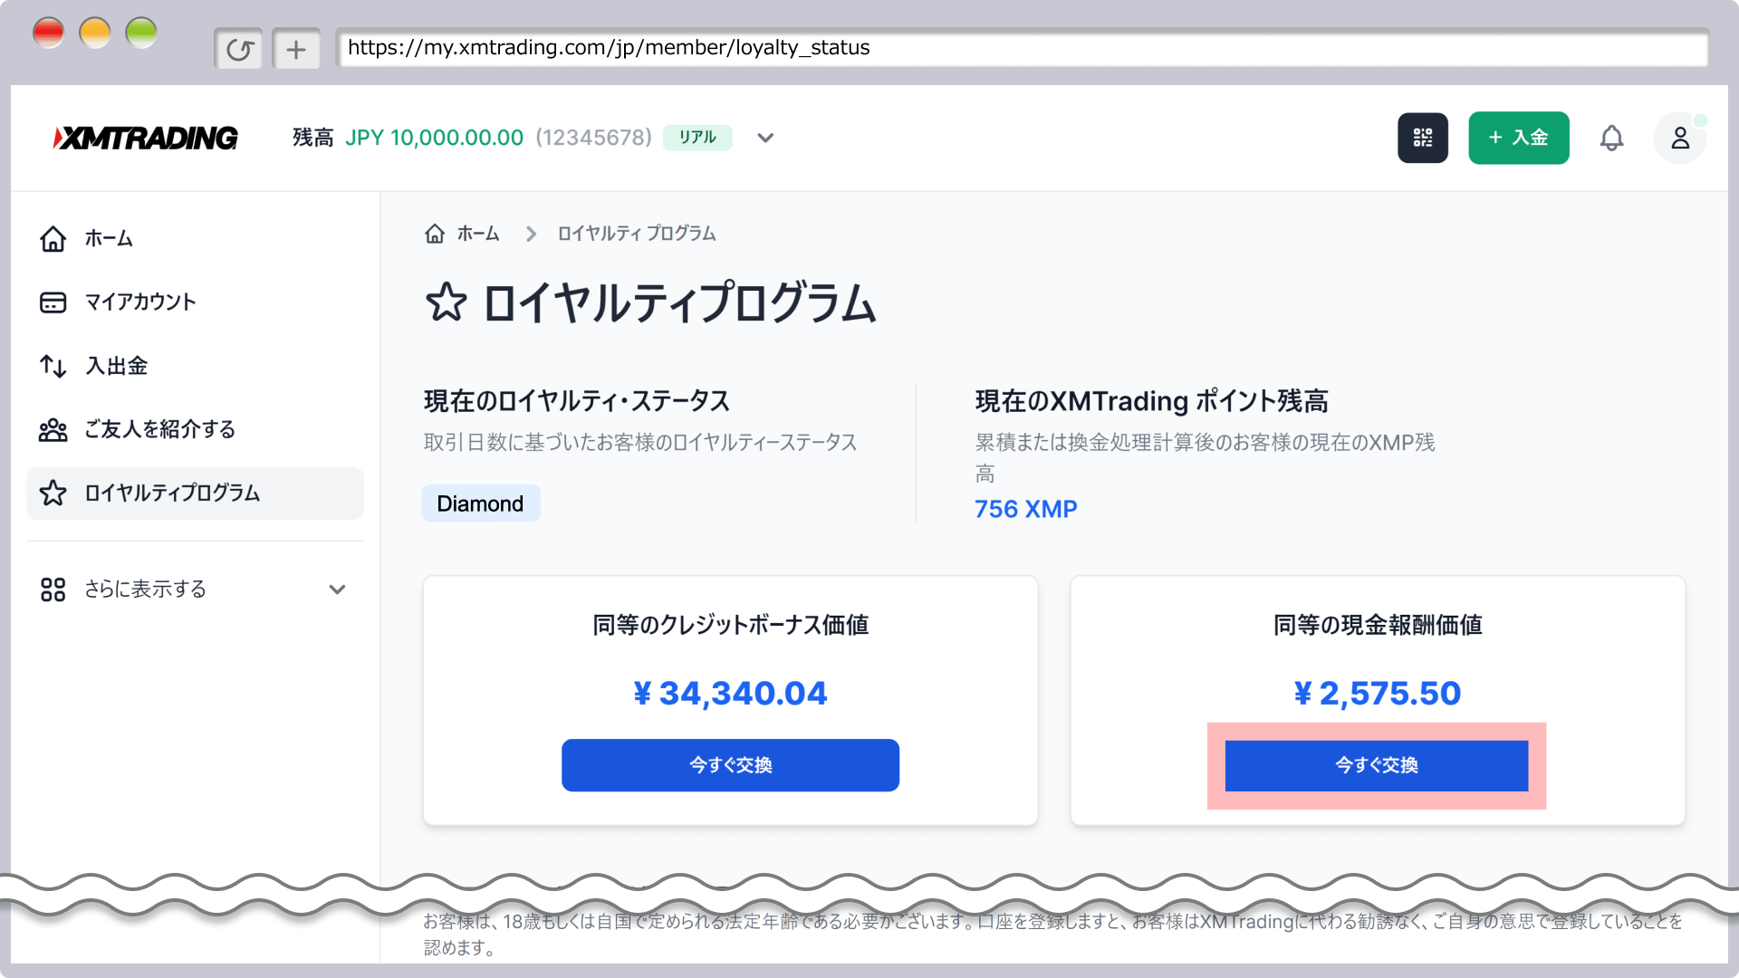1739x978 pixels.
Task: Click the browser reload icon
Action: [x=239, y=49]
